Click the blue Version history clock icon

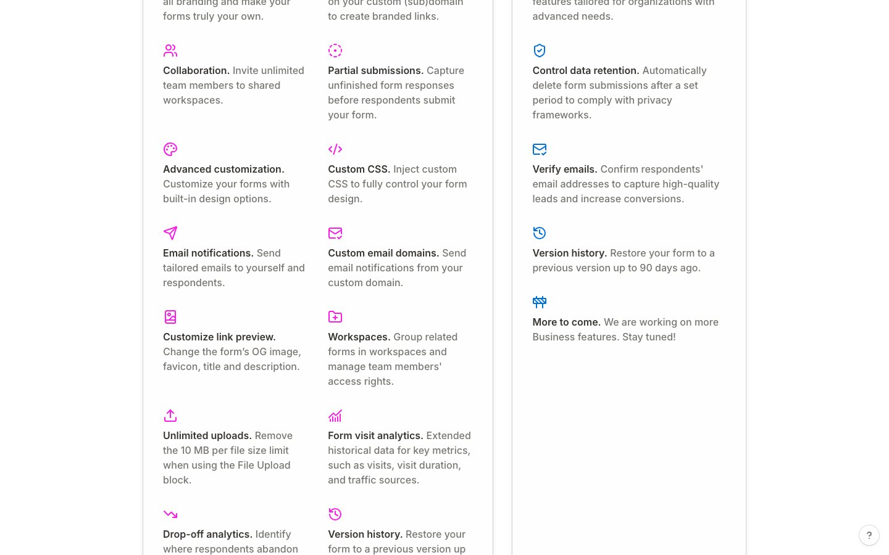pyautogui.click(x=540, y=233)
